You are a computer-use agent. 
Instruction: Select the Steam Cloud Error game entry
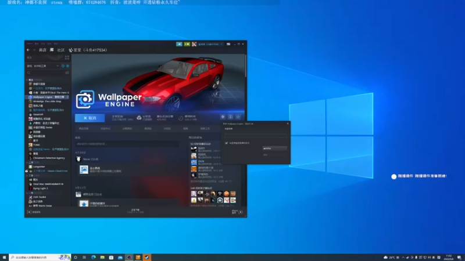click(x=50, y=171)
